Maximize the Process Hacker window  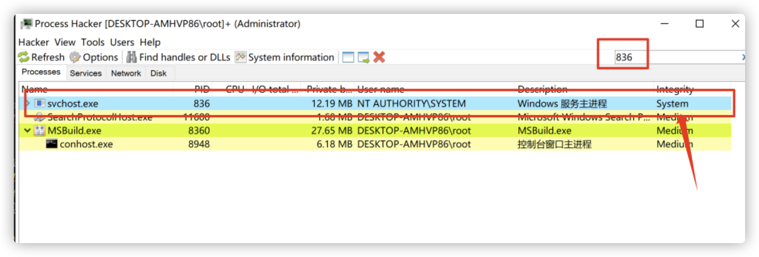pos(700,24)
